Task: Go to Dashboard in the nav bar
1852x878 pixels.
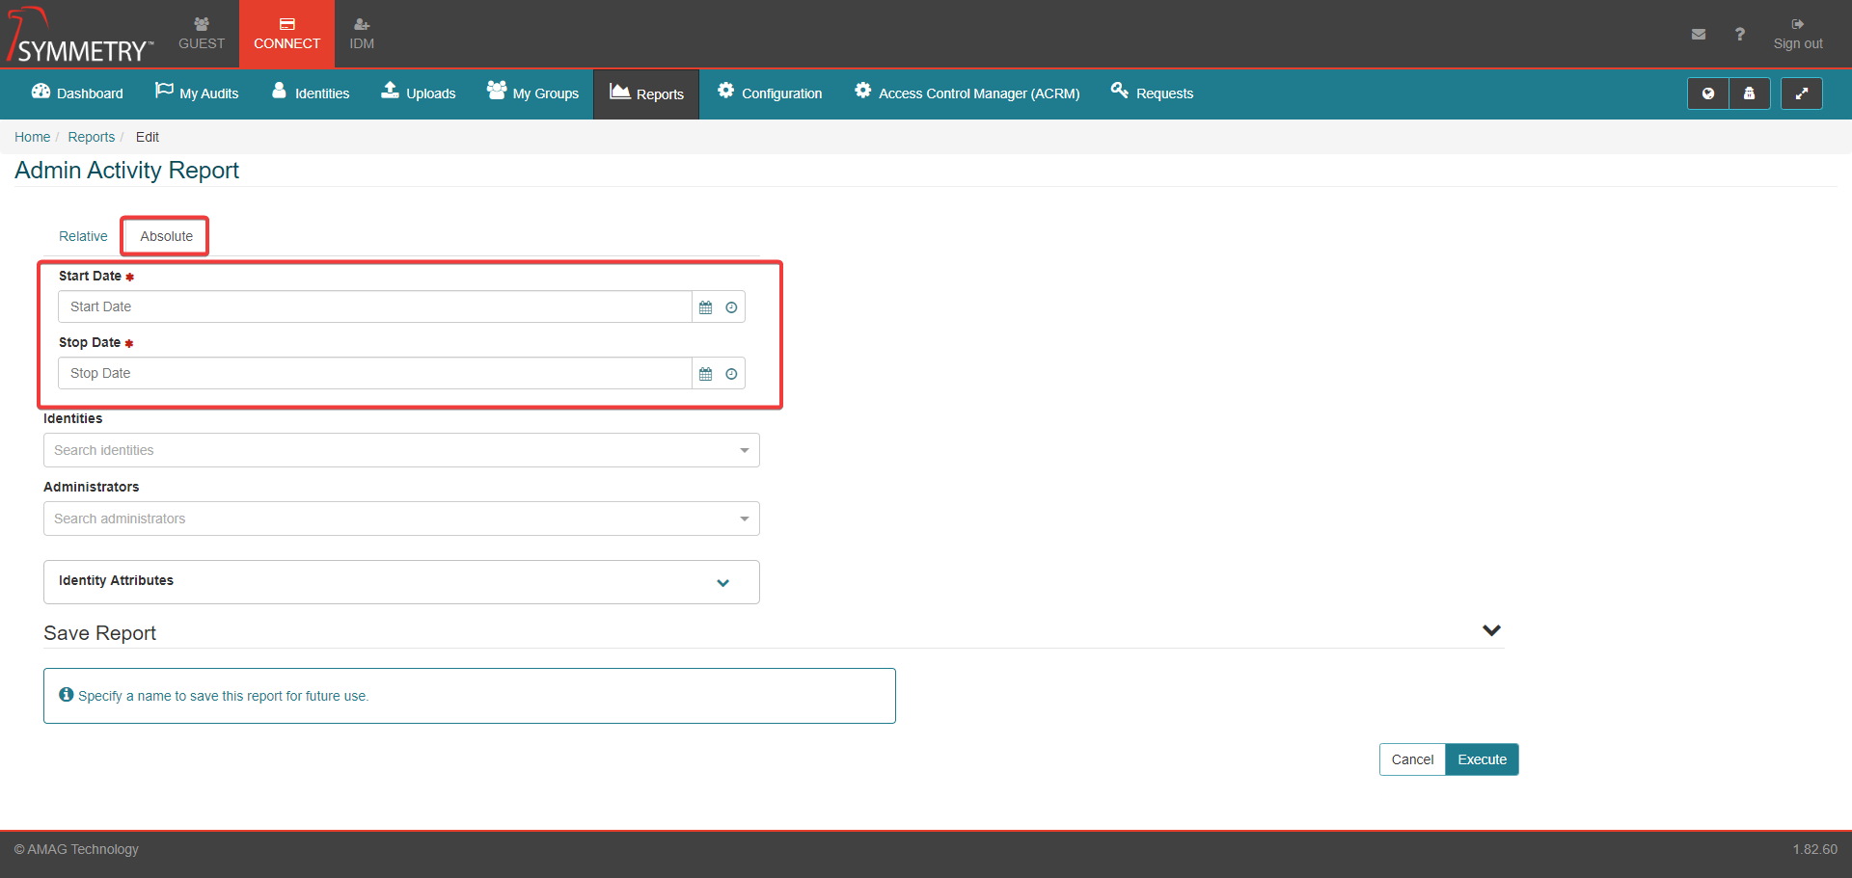Action: [x=77, y=93]
